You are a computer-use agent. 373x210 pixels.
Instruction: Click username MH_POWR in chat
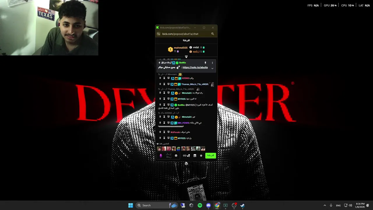click(183, 123)
